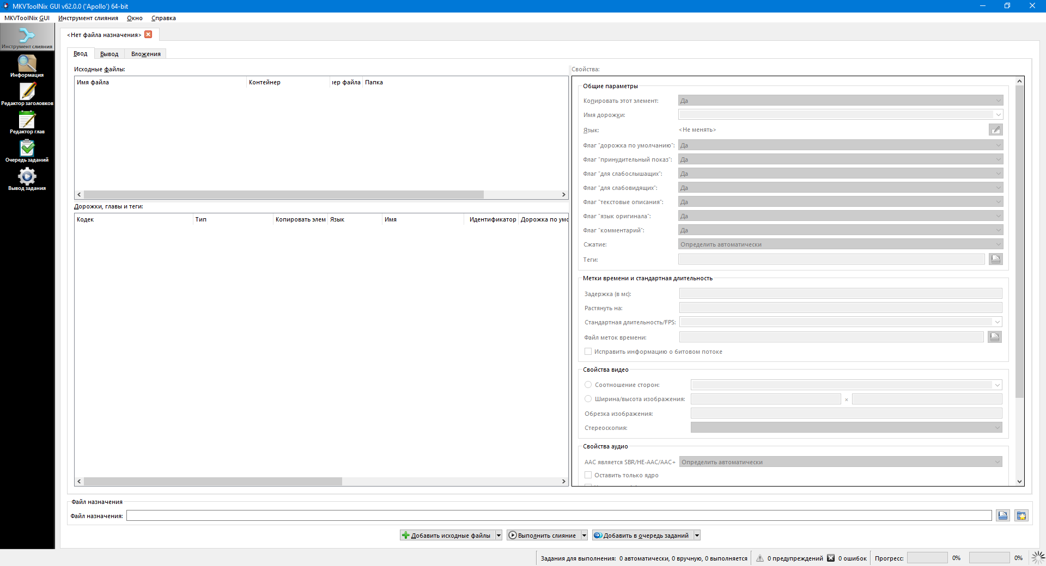Open Стереоскопия dropdown

(x=846, y=428)
